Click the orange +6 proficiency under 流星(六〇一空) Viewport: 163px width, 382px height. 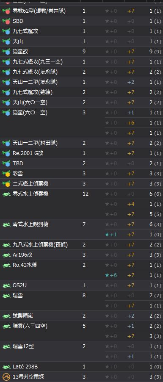point(131,123)
